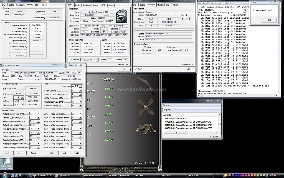Switch to Super PI / mod1.5 XS on the taskbar
The image size is (284, 178).
tap(40, 175)
